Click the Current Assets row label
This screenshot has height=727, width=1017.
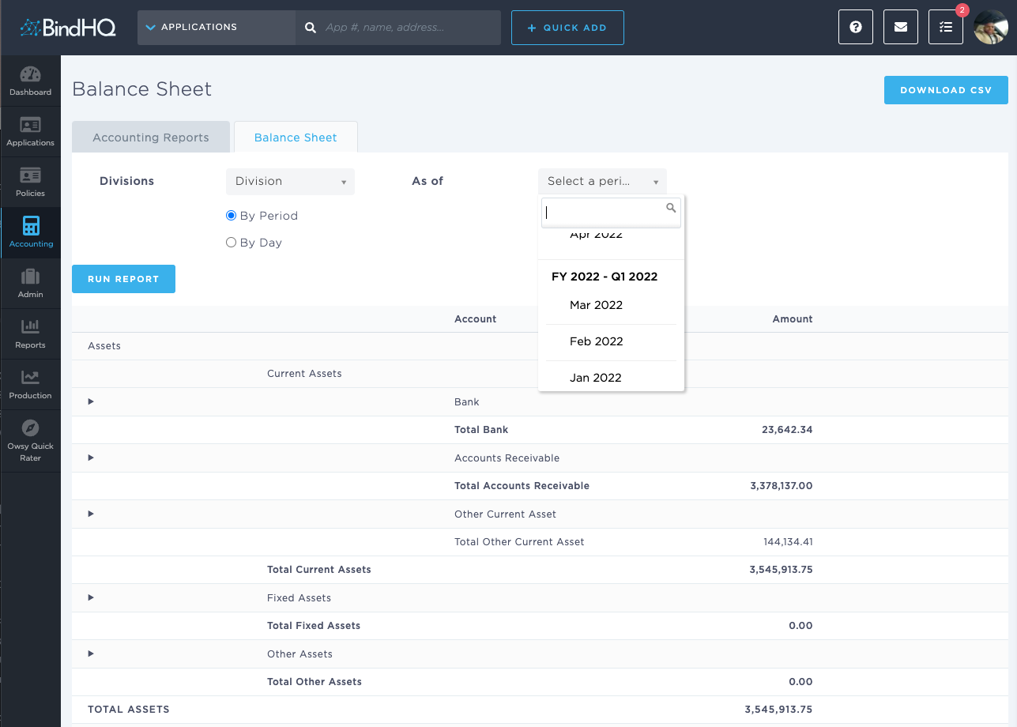click(x=304, y=374)
